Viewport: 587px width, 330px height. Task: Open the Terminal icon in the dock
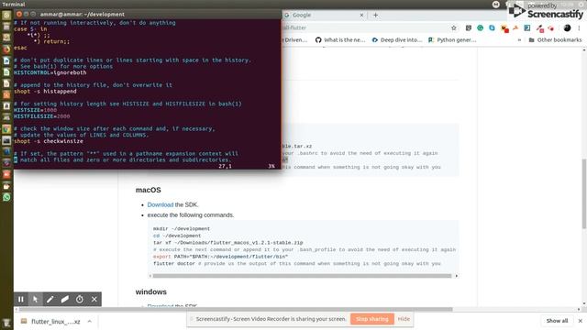point(6,140)
